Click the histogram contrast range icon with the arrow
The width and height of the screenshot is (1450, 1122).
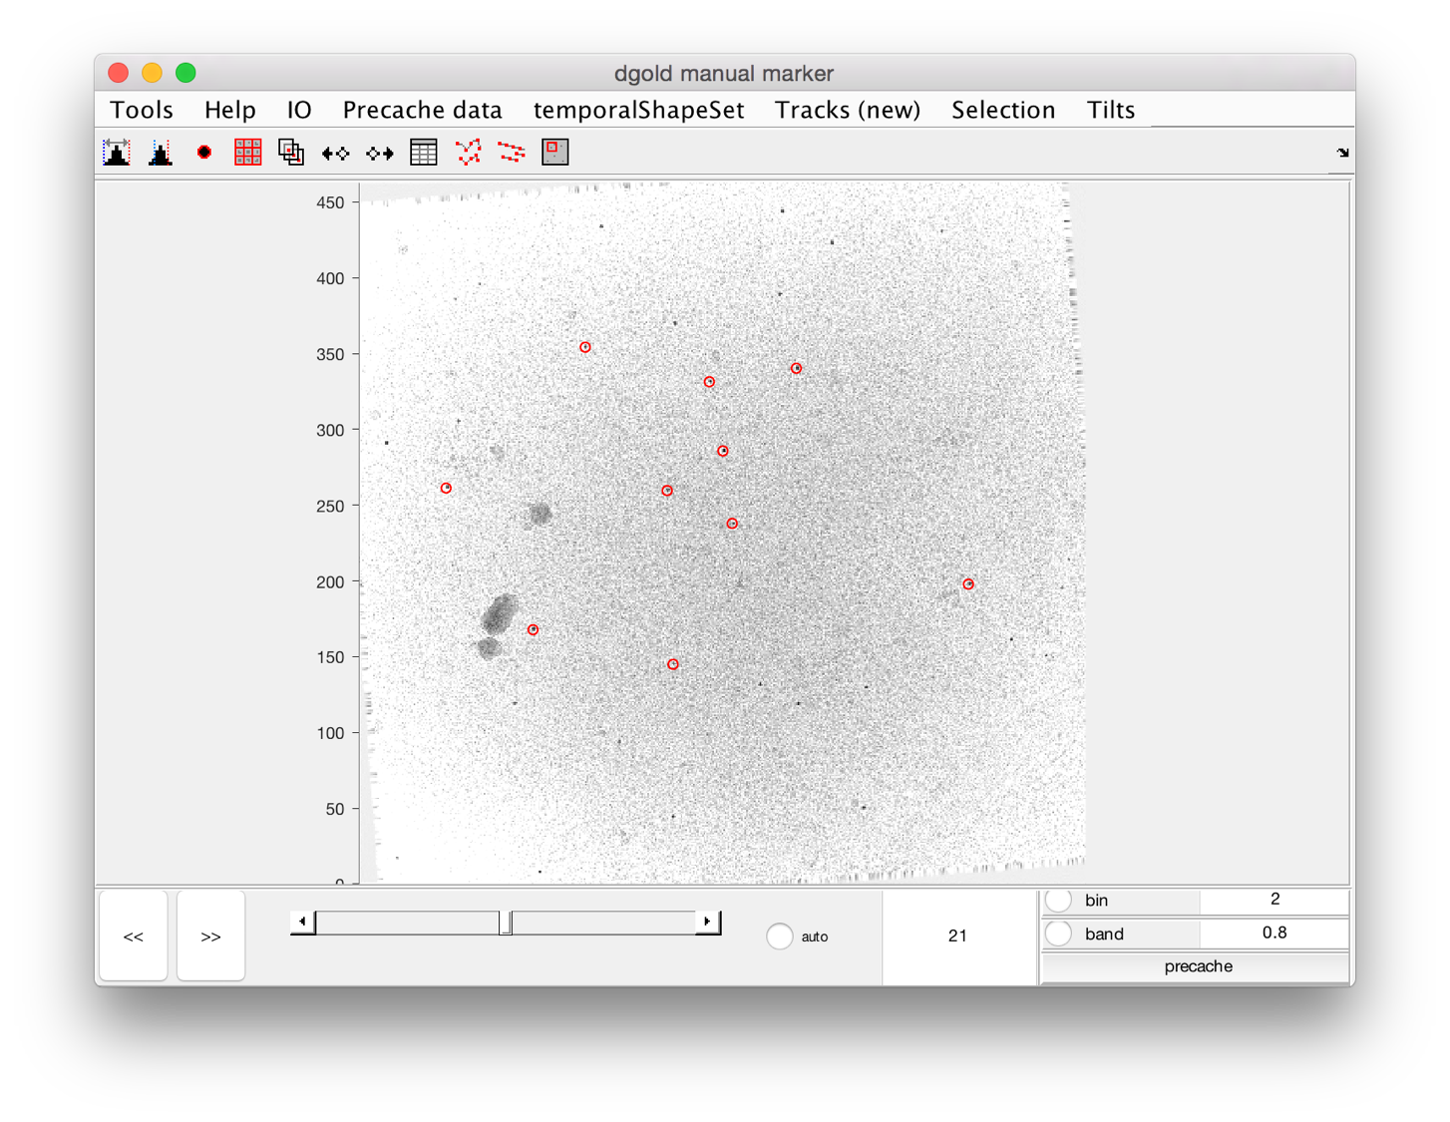[x=117, y=152]
